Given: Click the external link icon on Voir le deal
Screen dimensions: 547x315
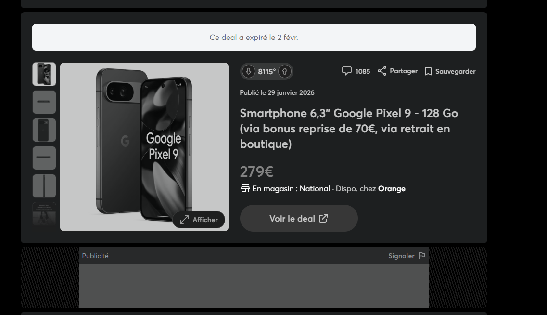Looking at the screenshot, I should pyautogui.click(x=323, y=218).
